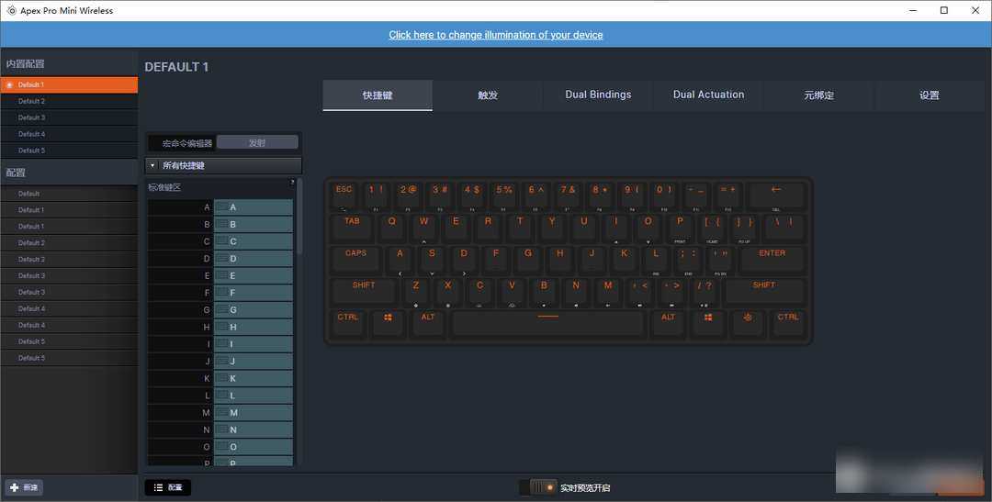Click the 标准键区 section header
This screenshot has width=992, height=502.
tap(164, 188)
